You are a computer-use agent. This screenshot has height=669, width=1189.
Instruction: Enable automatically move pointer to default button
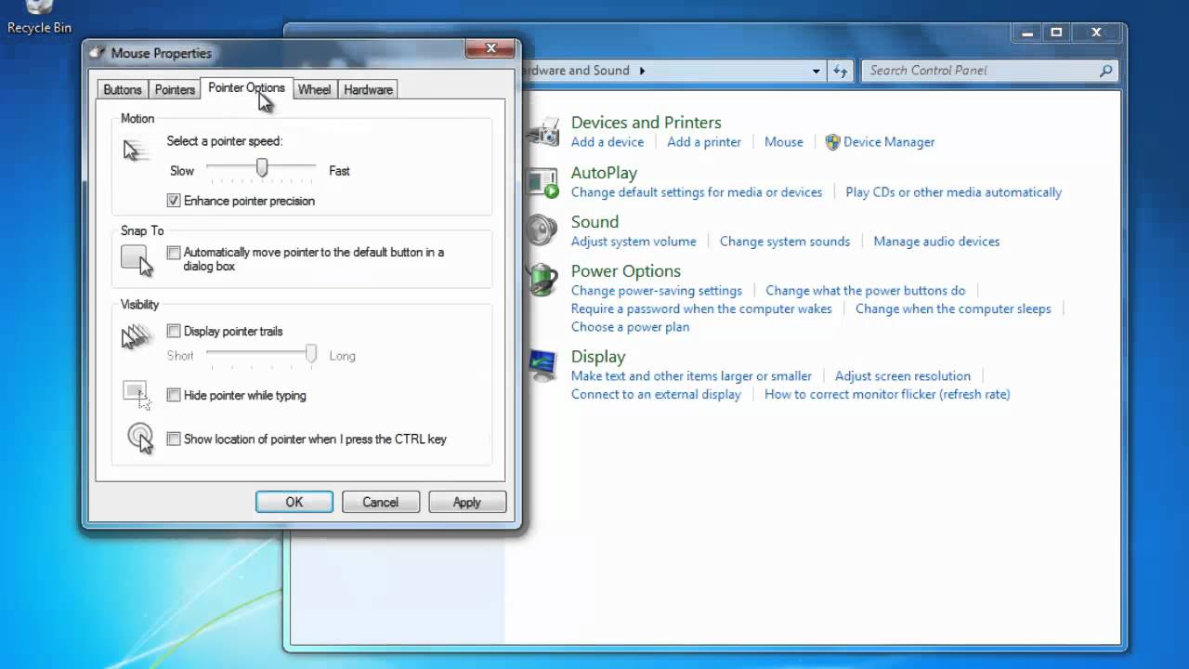pos(174,253)
